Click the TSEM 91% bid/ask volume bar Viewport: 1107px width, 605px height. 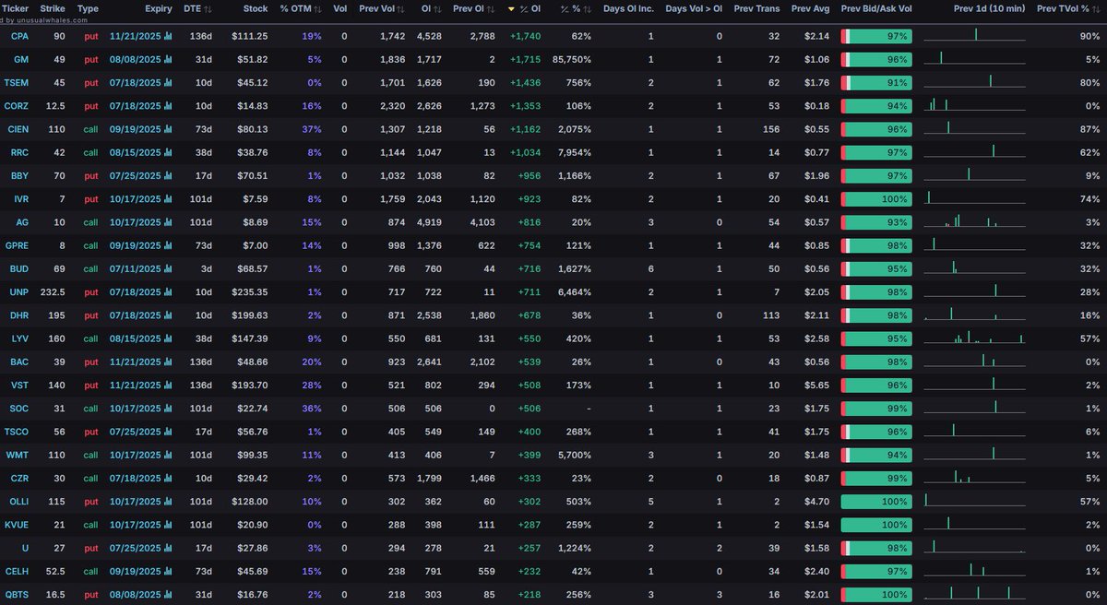876,82
